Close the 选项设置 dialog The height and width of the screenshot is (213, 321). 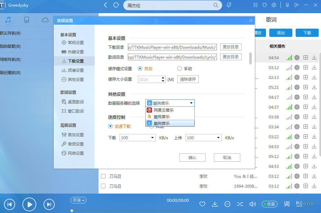pyautogui.click(x=251, y=20)
